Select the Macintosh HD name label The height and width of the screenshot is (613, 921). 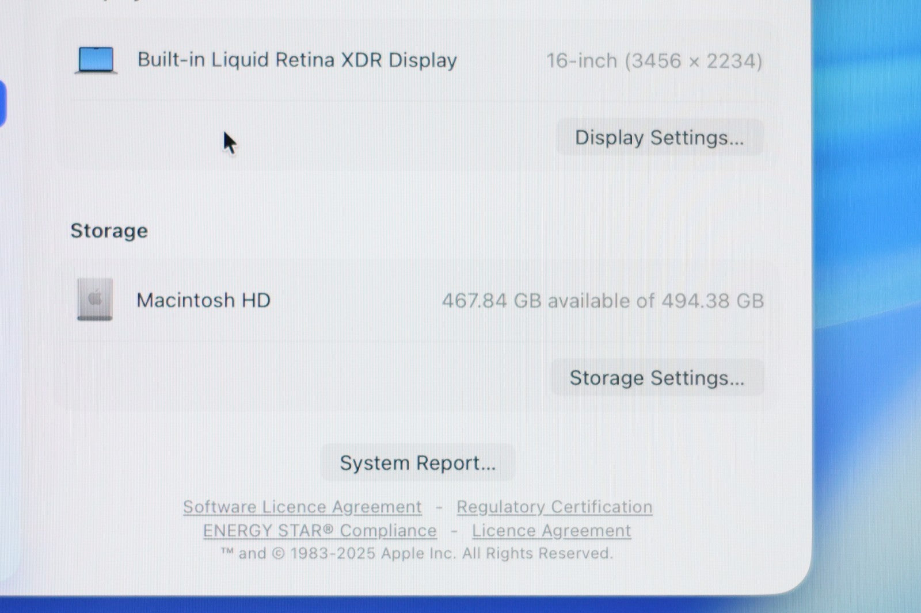click(x=203, y=300)
